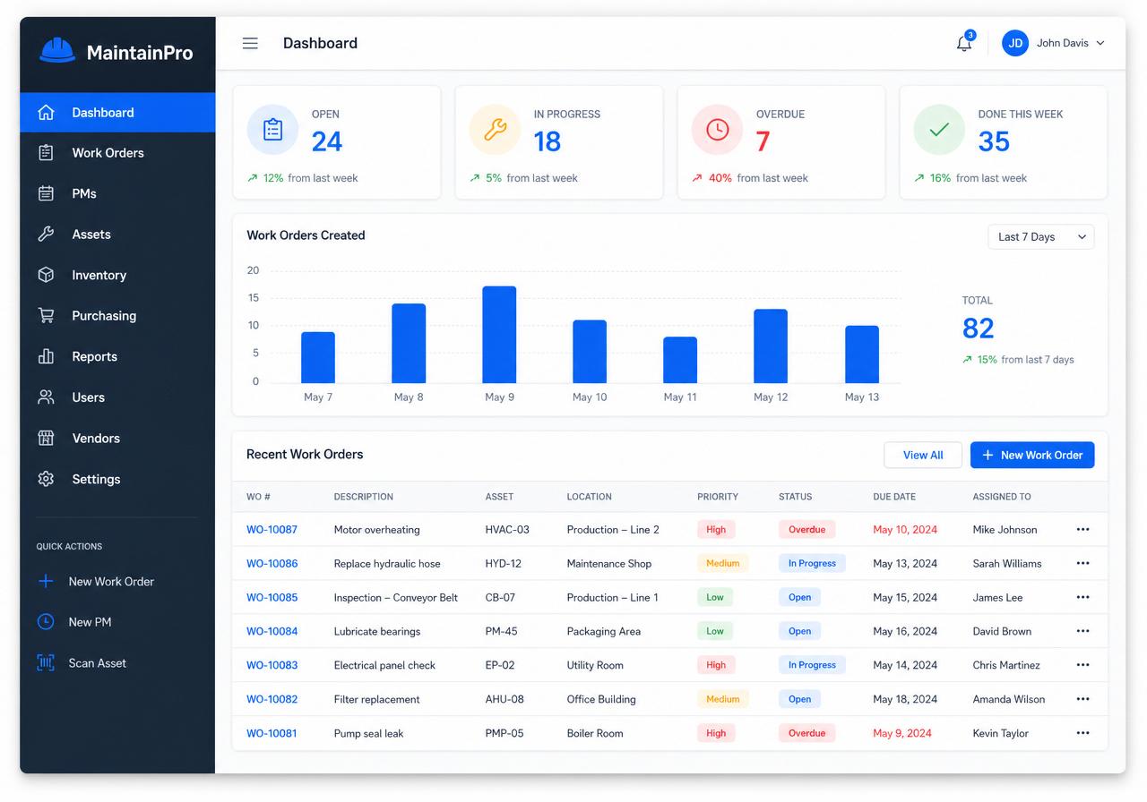Viewport: 1147px width, 802px height.
Task: Click the "Motor overheating" description
Action: coord(376,529)
